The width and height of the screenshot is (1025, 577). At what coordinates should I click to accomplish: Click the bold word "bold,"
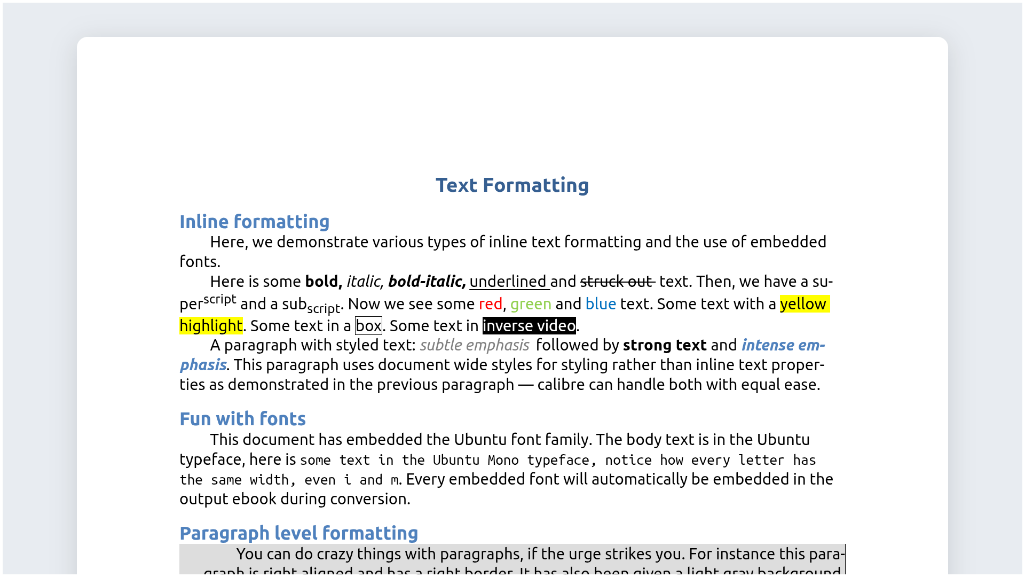322,282
